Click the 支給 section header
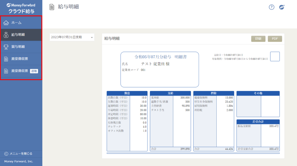The width and height of the screenshot is (297, 166). click(x=170, y=93)
